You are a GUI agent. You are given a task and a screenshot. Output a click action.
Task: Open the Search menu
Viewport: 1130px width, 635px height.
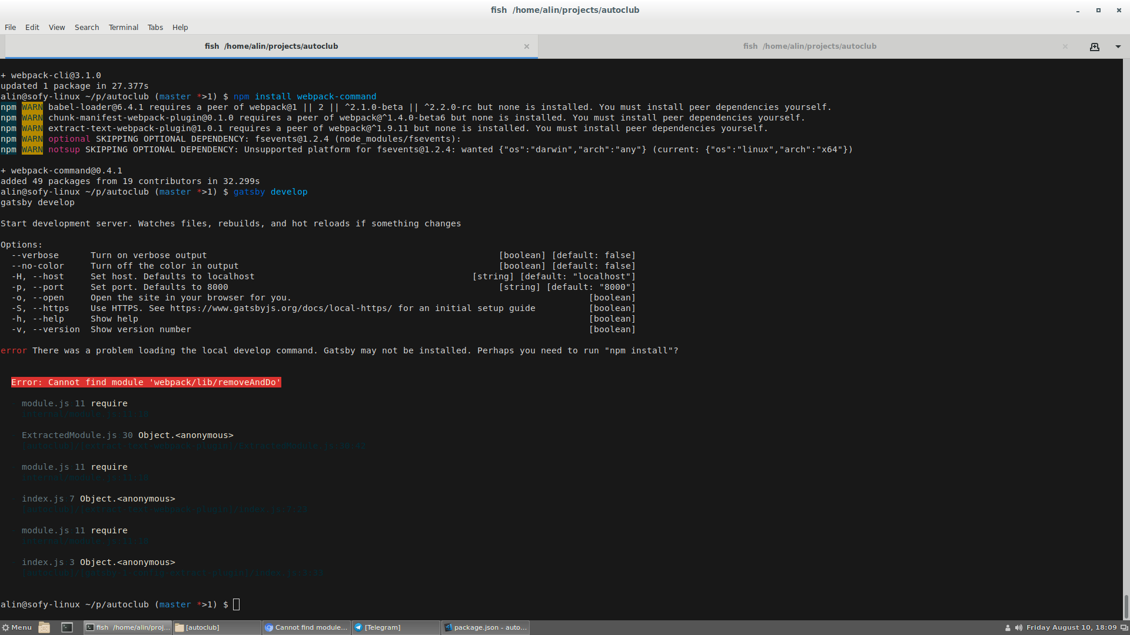pos(87,28)
